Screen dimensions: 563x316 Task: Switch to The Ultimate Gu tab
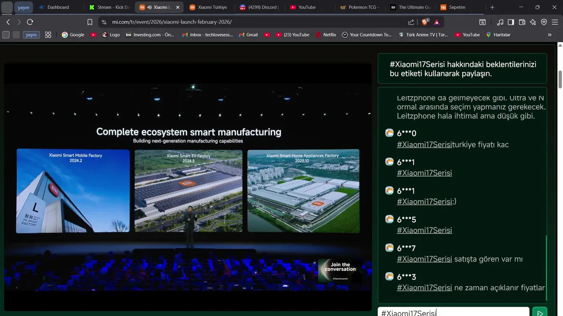pyautogui.click(x=410, y=7)
